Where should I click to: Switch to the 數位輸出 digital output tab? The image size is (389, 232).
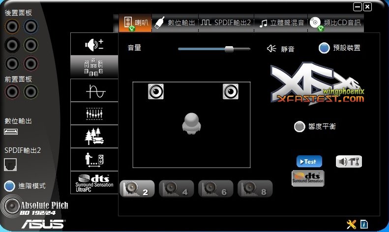(175, 23)
